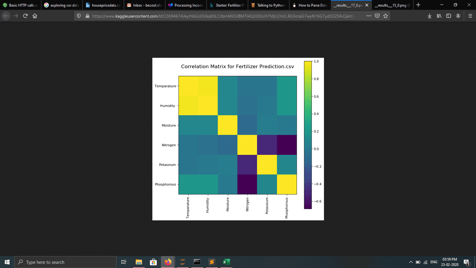Open Task View on taskbar
This screenshot has width=476, height=268.
(124, 262)
